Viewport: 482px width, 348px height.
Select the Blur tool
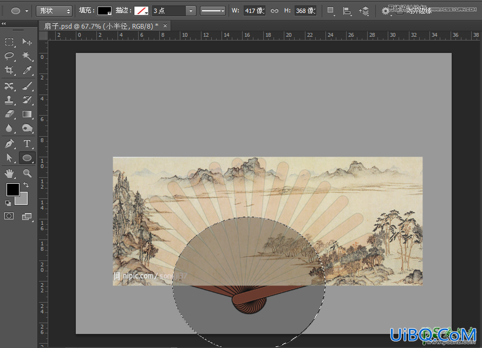pos(9,128)
